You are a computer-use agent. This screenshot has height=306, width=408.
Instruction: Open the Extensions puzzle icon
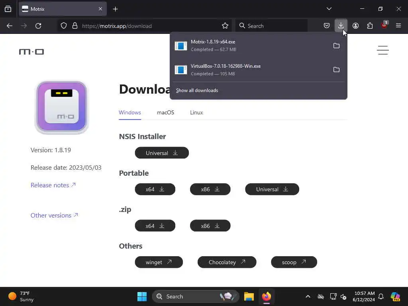pyautogui.click(x=370, y=26)
